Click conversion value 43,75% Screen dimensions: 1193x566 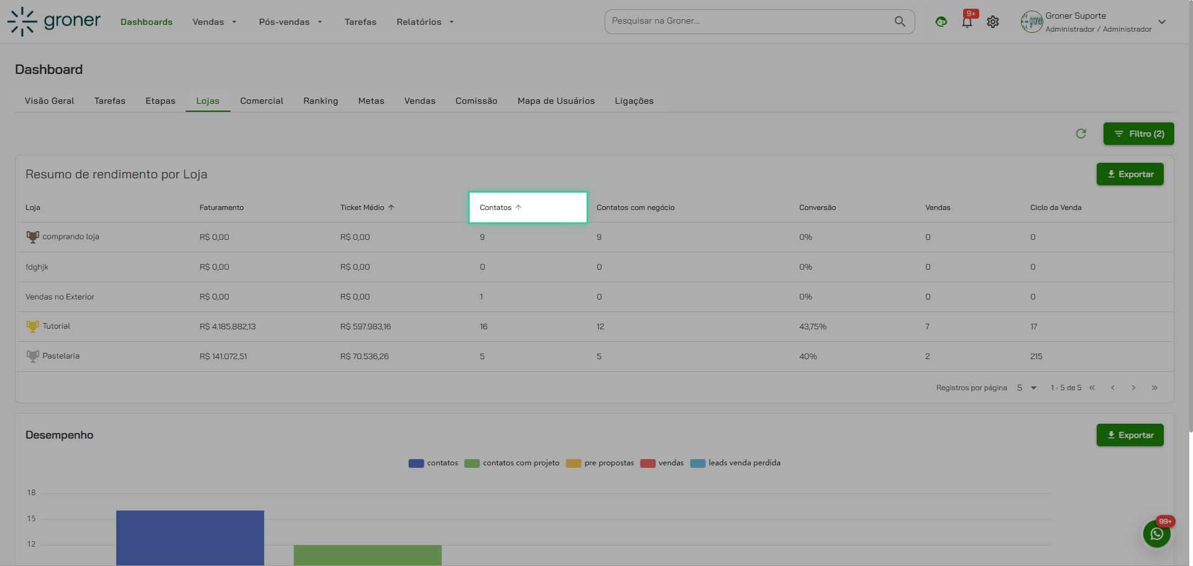coord(813,326)
